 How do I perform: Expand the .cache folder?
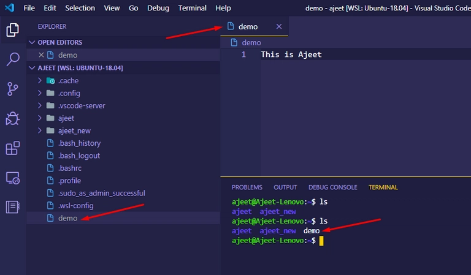[40, 80]
